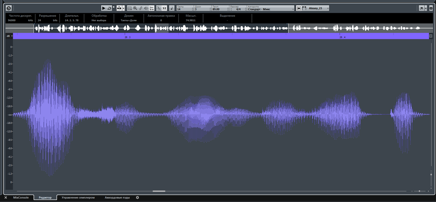Adjust the Такты stepper arrows
Image resolution: width=436 pixels, height=202 pixels.
193,9
